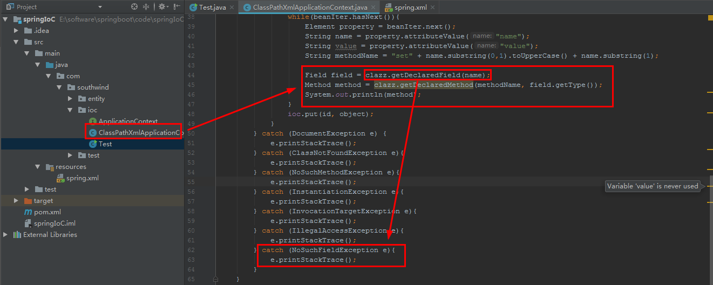
Task: Place cursor on line 44 getDeclaredField call
Action: point(427,75)
